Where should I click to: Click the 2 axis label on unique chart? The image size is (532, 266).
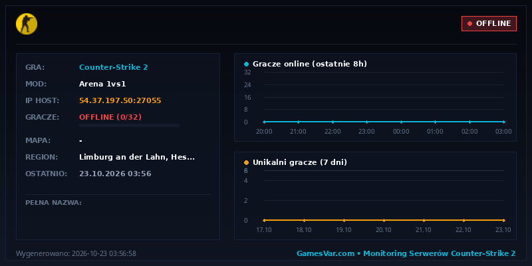point(246,201)
